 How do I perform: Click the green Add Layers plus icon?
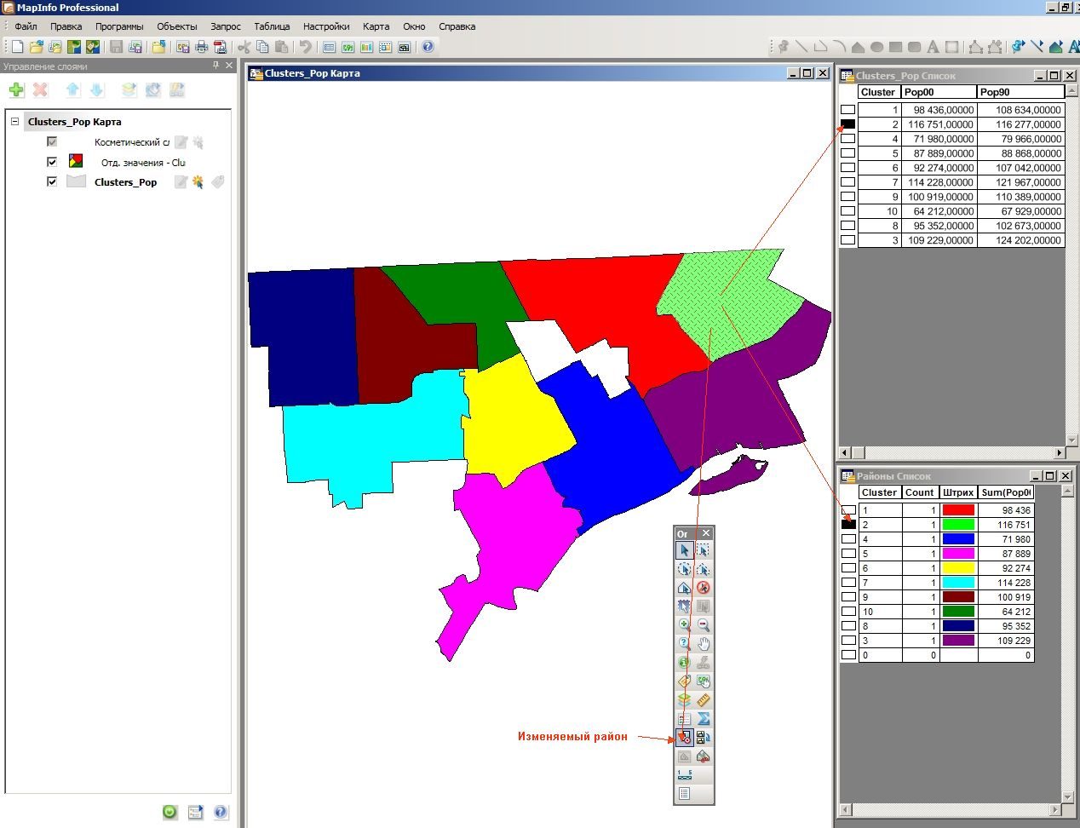pyautogui.click(x=16, y=89)
